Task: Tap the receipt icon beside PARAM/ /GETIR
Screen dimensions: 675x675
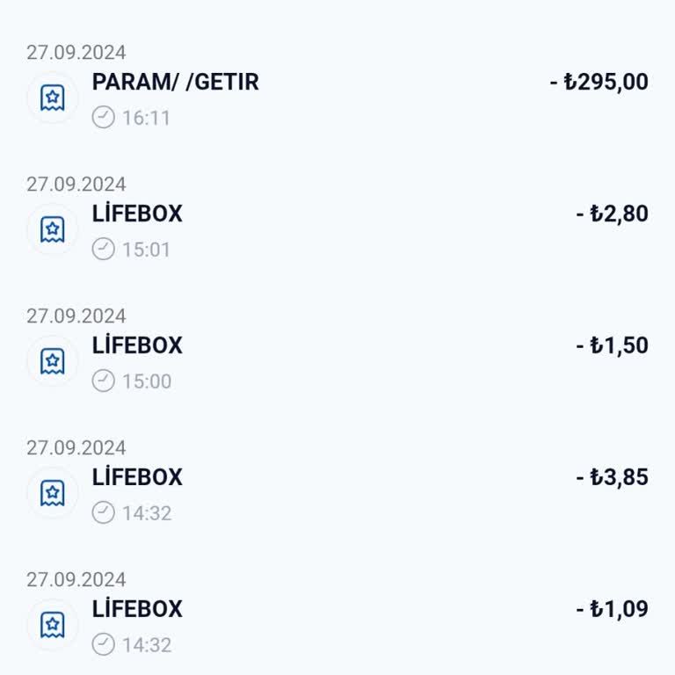Action: click(x=53, y=98)
